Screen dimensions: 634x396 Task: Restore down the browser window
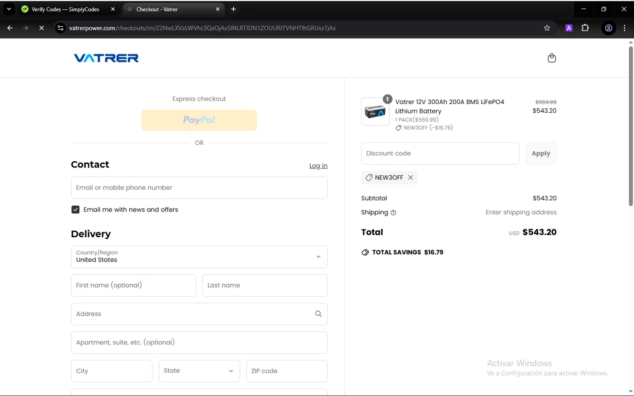[604, 9]
